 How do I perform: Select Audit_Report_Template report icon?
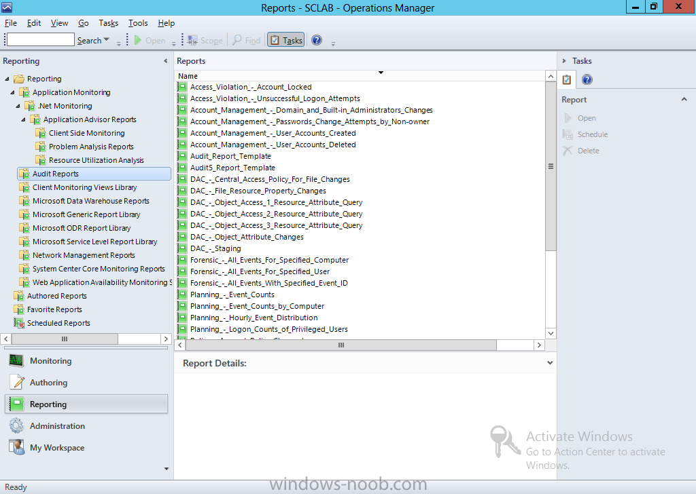182,156
